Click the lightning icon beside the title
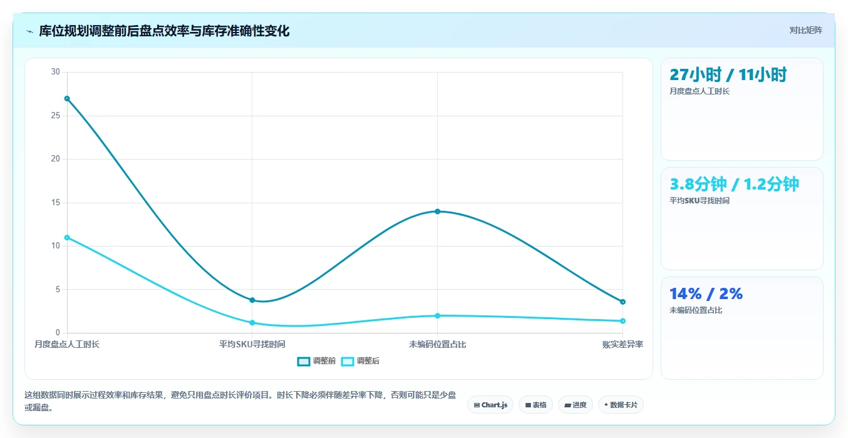 click(x=29, y=31)
